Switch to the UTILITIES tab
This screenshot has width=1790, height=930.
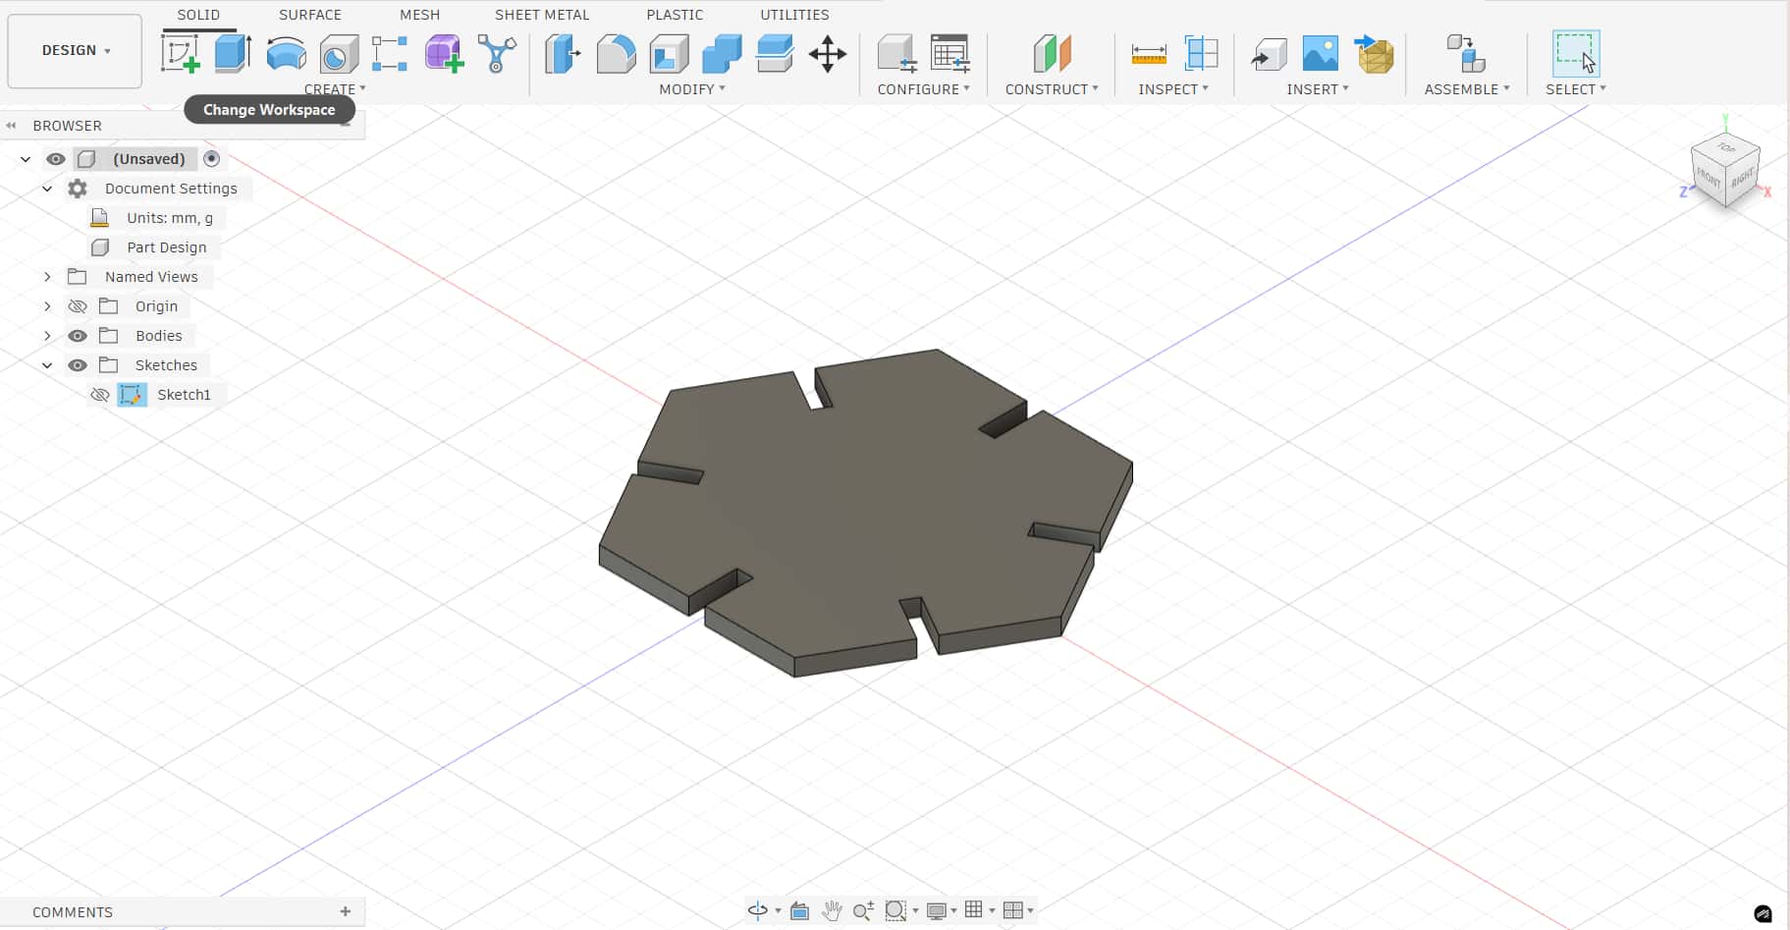[794, 15]
